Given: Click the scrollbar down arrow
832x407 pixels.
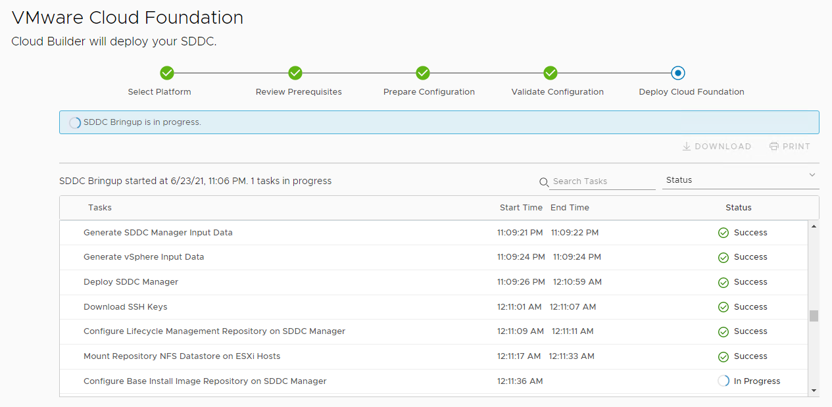Looking at the screenshot, I should pyautogui.click(x=814, y=391).
